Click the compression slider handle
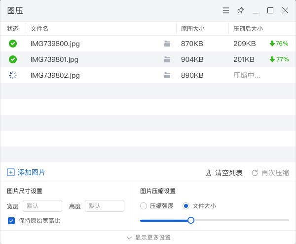The height and width of the screenshot is (244, 296). (x=191, y=220)
